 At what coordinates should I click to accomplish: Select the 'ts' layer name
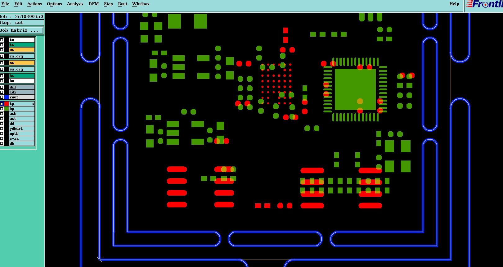[22, 45]
